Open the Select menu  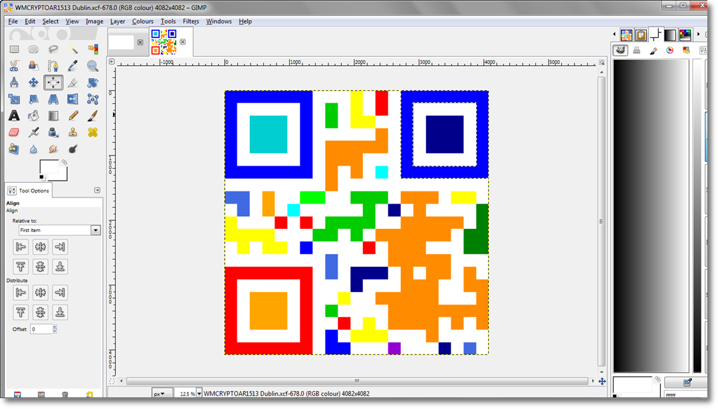pos(51,21)
